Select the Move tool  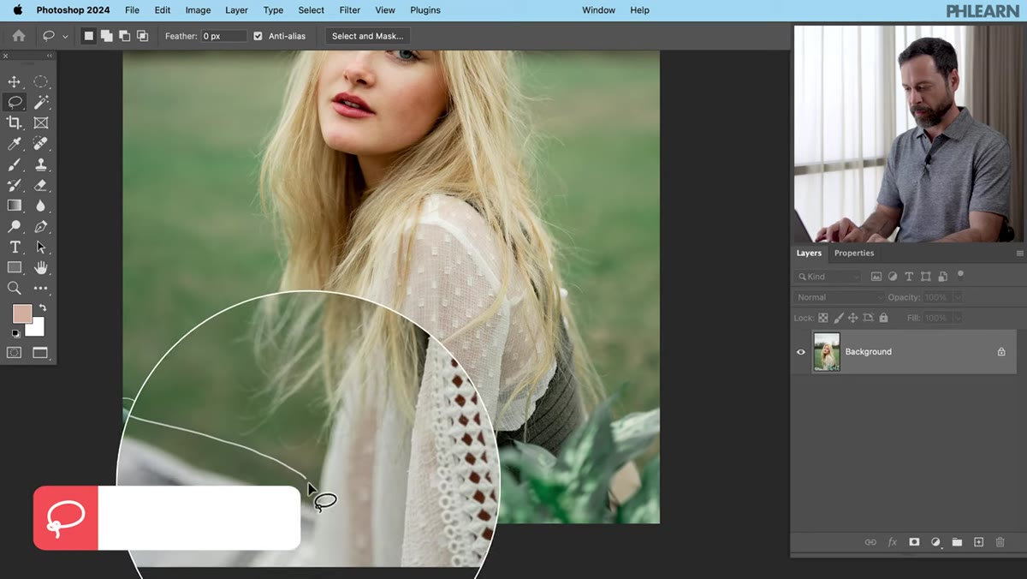tap(15, 81)
